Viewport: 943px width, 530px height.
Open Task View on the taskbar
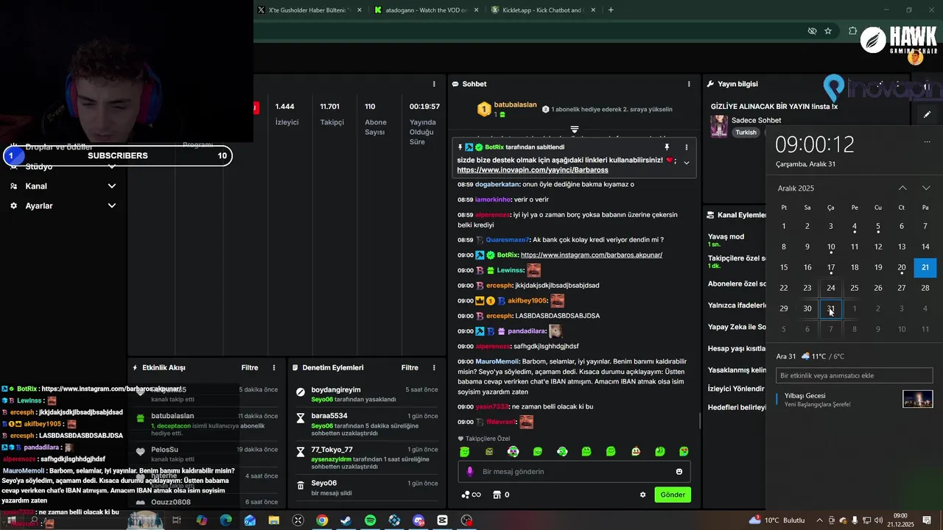[x=177, y=520]
